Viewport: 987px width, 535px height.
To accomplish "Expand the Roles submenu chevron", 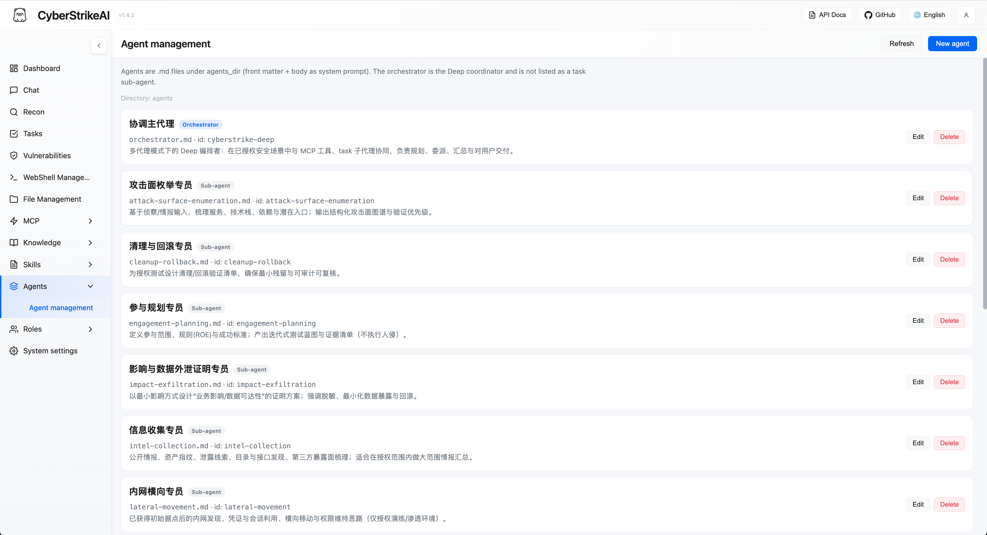I will [90, 329].
